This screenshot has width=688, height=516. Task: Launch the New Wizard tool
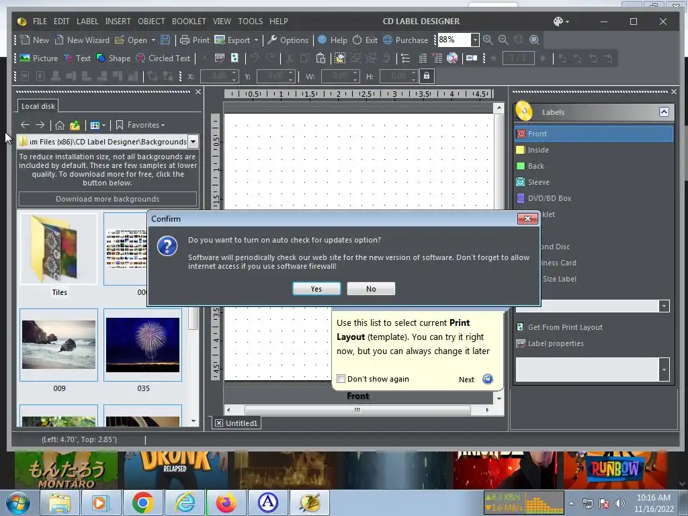coord(82,40)
